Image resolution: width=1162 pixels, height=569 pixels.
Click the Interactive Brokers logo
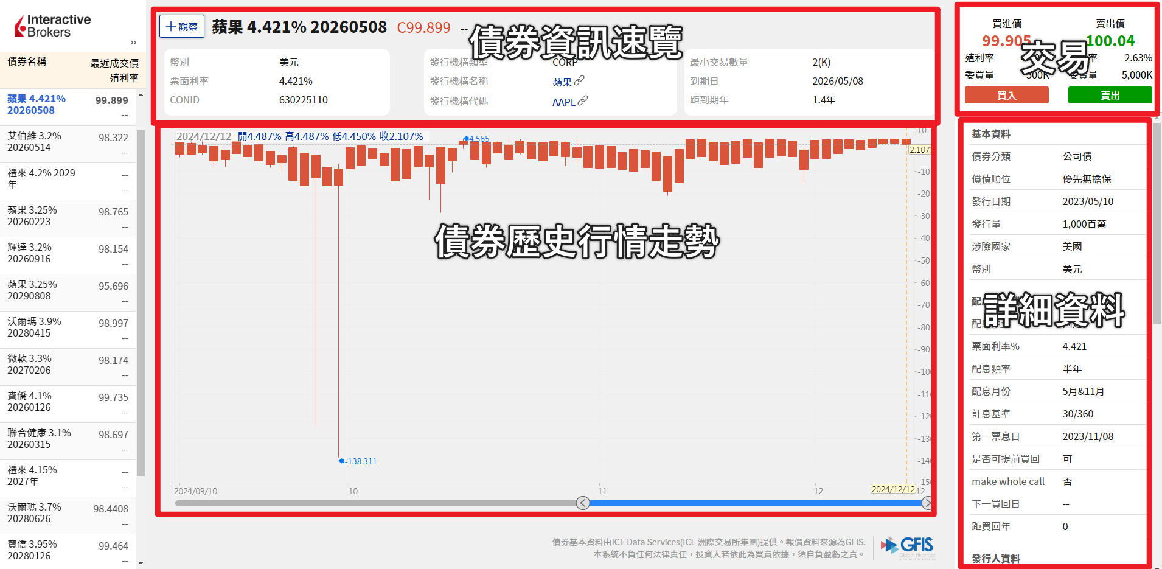click(52, 26)
